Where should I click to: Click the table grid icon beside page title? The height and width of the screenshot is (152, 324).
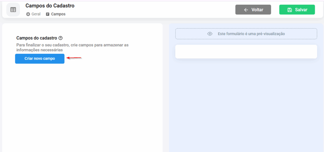13,10
